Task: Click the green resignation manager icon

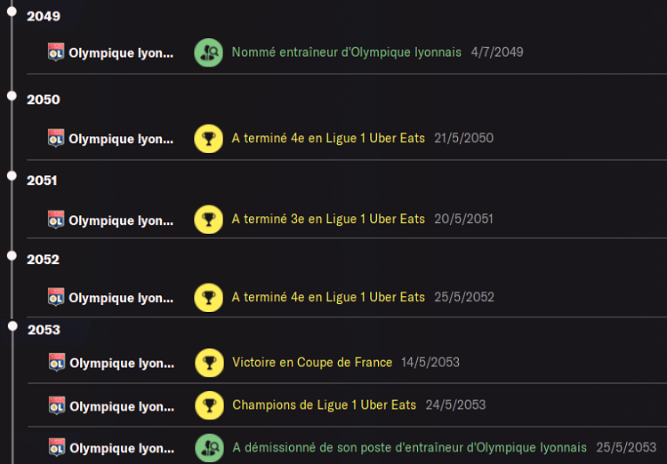Action: pyautogui.click(x=210, y=448)
